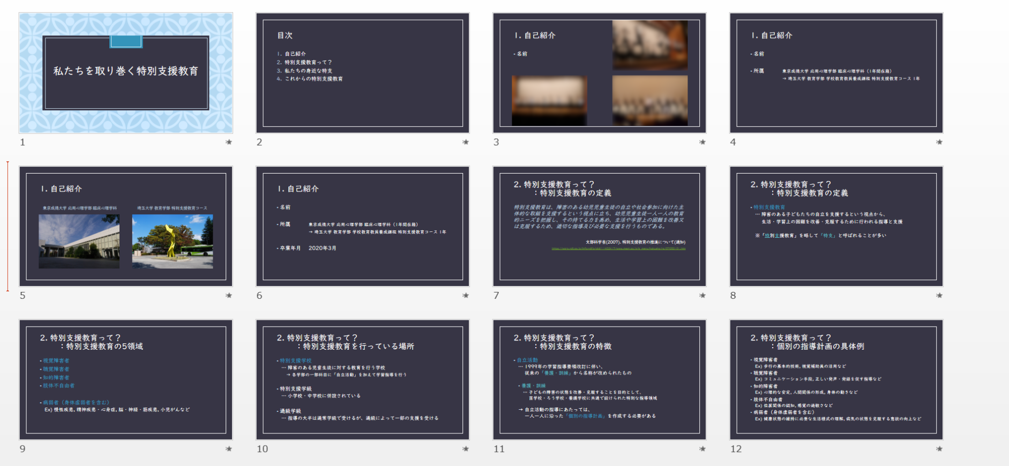The height and width of the screenshot is (466, 1009).
Task: Click the star icon beneath slide 5
Action: [229, 295]
